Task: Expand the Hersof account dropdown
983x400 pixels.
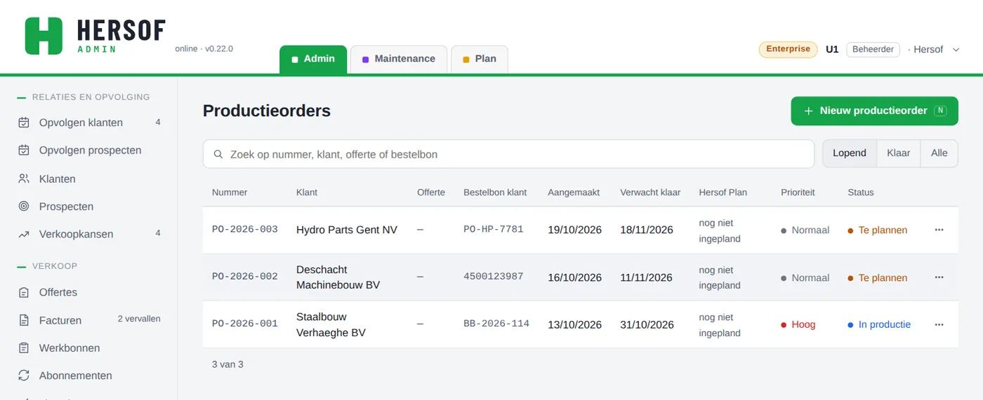Action: click(x=934, y=50)
